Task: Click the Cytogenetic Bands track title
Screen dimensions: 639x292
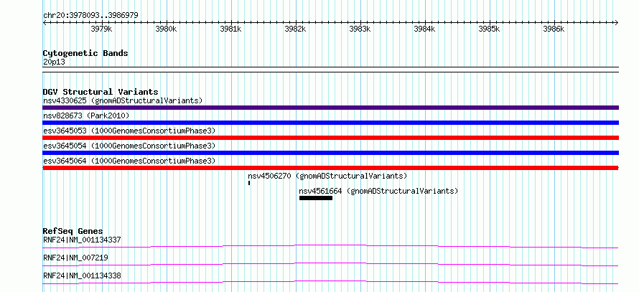Action: 85,53
